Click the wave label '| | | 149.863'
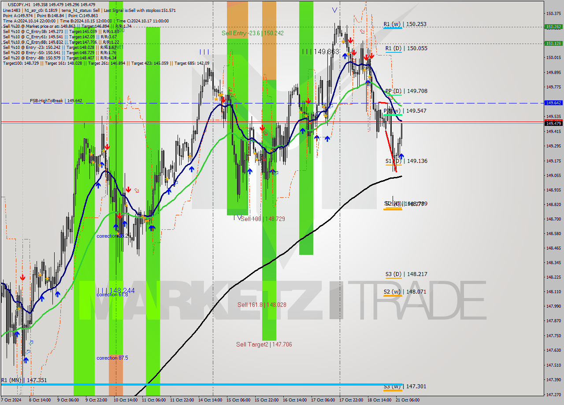The width and height of the screenshot is (564, 405). point(321,52)
